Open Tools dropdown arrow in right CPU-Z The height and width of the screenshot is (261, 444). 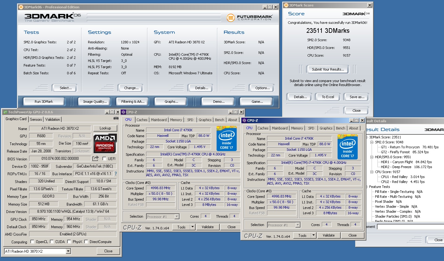click(313, 235)
